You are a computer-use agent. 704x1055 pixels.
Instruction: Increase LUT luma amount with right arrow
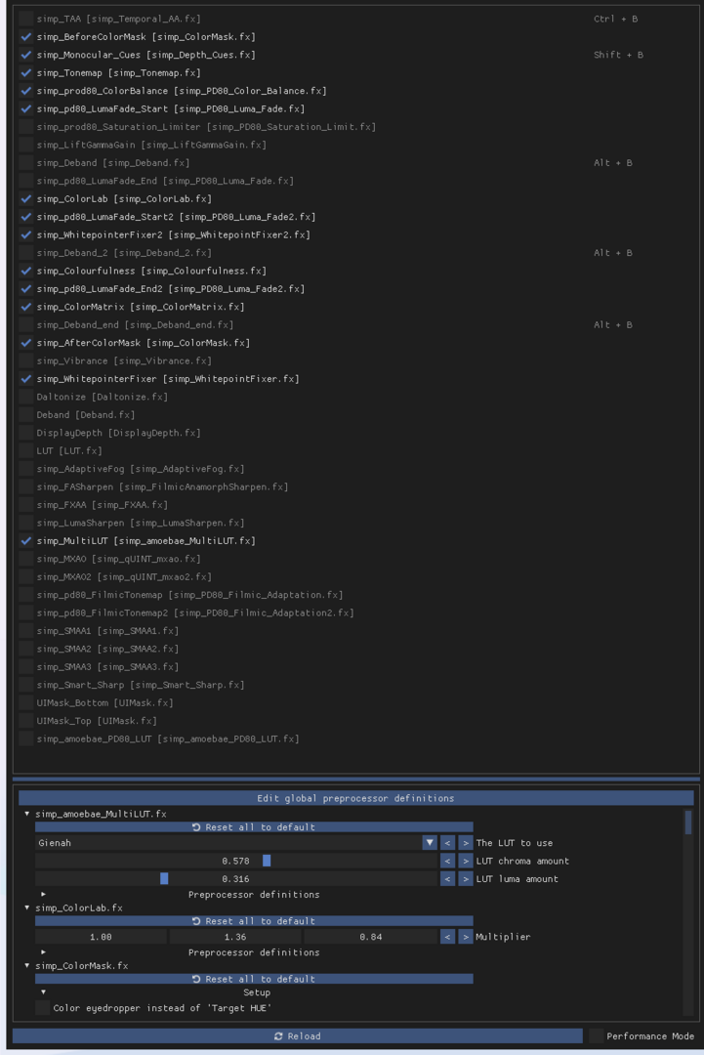(466, 879)
